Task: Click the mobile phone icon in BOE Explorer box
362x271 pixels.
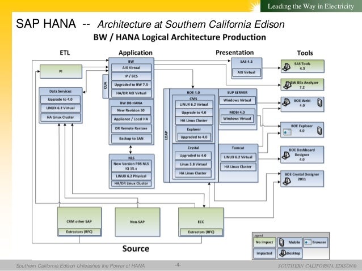Action: [319, 131]
